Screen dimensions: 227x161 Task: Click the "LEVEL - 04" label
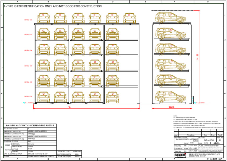pos(28,50)
